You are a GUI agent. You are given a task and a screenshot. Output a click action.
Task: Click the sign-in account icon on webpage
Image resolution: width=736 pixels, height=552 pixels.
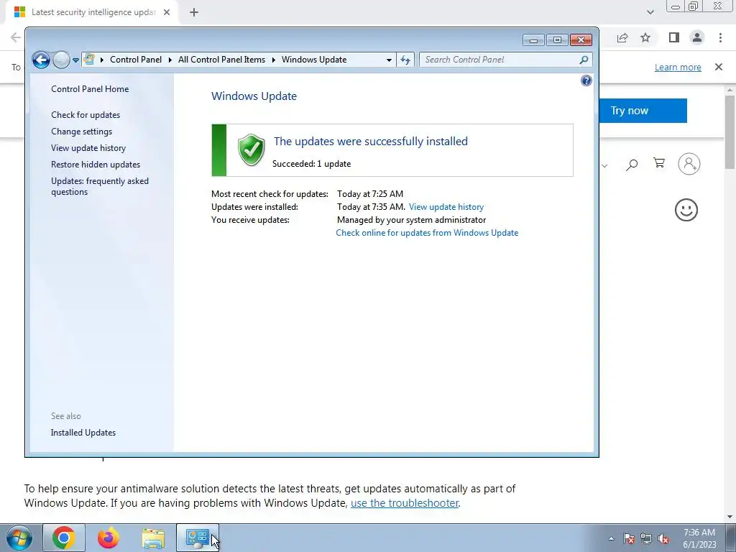point(689,164)
